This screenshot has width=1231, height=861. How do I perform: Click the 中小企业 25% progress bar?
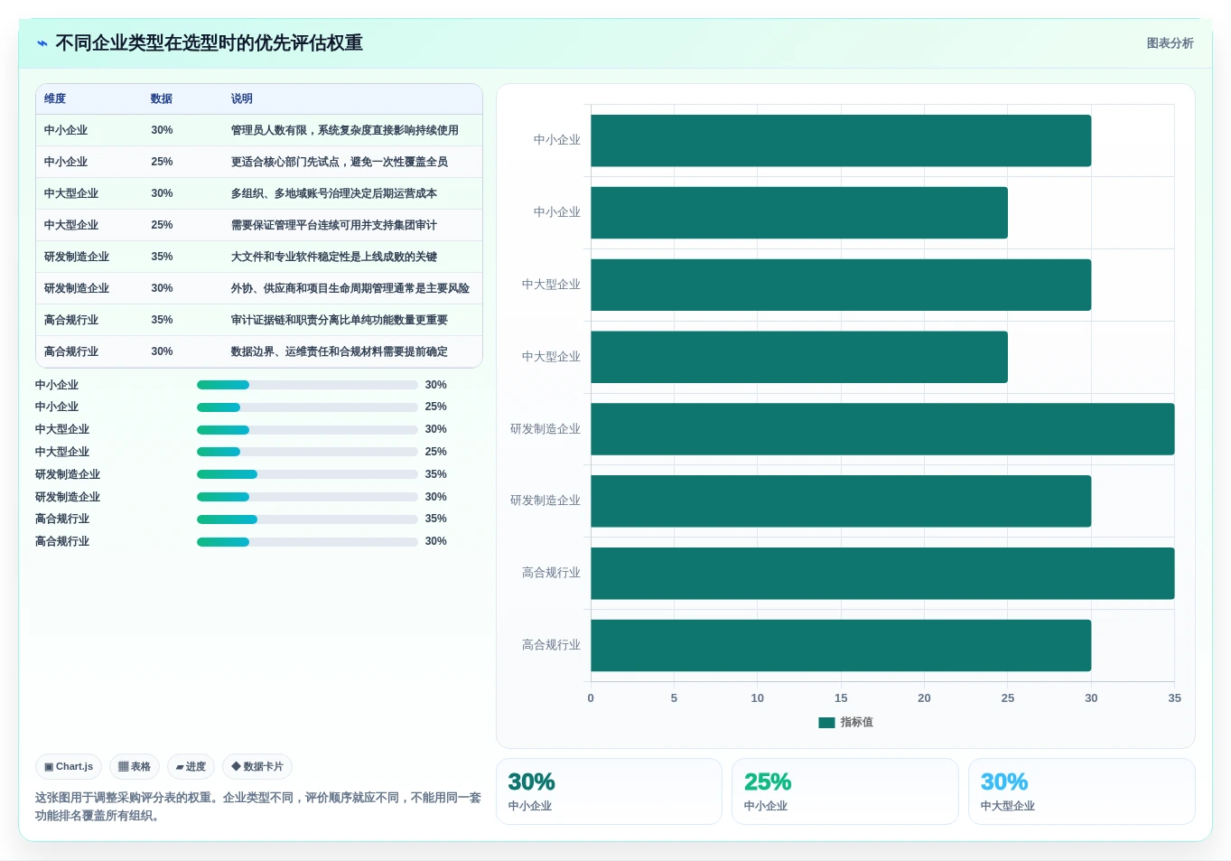307,407
